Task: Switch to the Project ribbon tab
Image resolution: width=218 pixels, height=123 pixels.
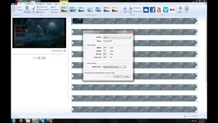Action: click(x=49, y=4)
